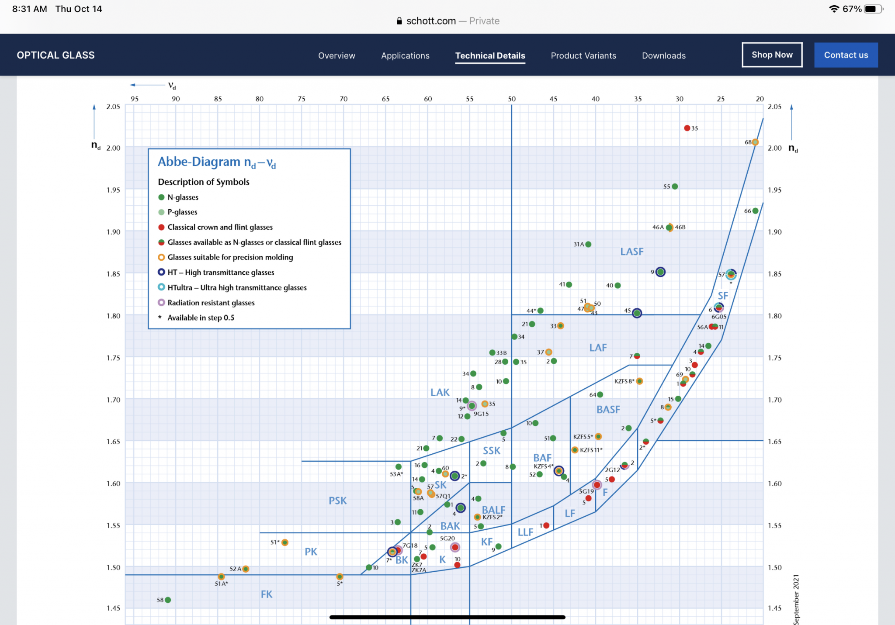The height and width of the screenshot is (625, 895).
Task: Tap the battery status icon
Action: tap(873, 9)
